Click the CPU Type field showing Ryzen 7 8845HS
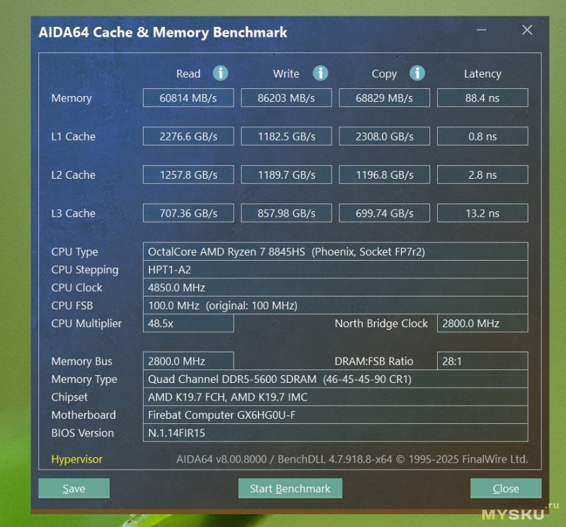Screen dimensions: 566x527 click(x=335, y=252)
